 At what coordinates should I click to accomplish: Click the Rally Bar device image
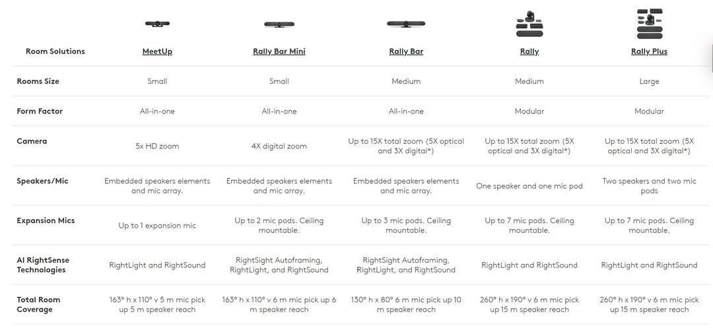406,24
